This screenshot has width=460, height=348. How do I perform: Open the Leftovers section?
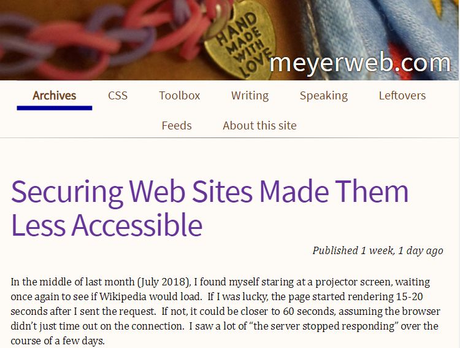[402, 96]
